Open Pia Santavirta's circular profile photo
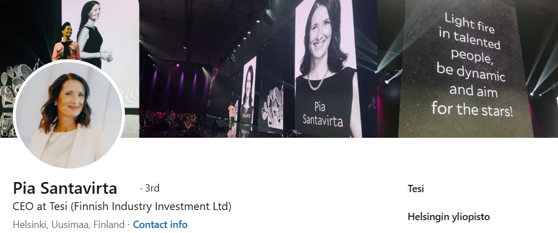Viewport: 558px width, 233px height. tap(69, 115)
